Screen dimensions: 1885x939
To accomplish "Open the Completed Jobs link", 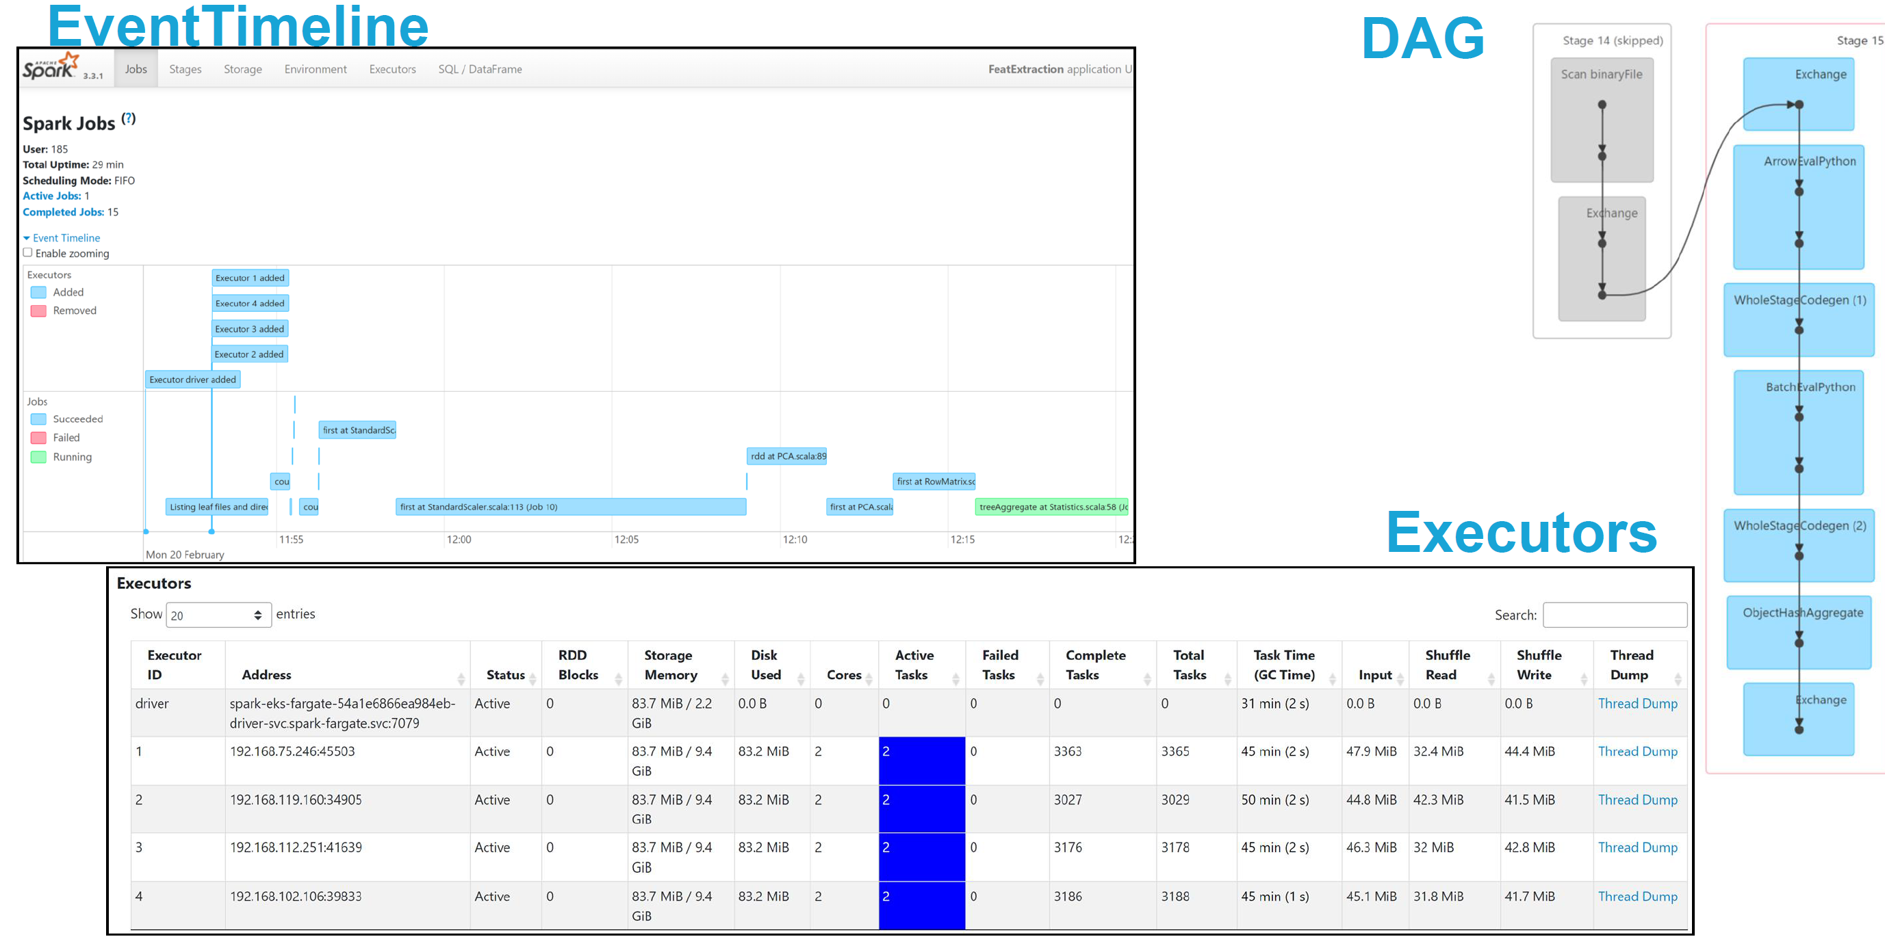I will pyautogui.click(x=63, y=212).
